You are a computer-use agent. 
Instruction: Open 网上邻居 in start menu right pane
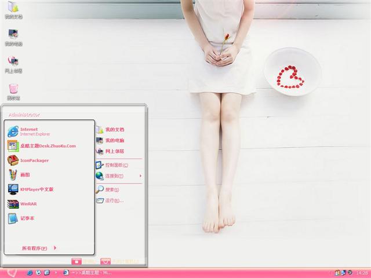point(110,151)
